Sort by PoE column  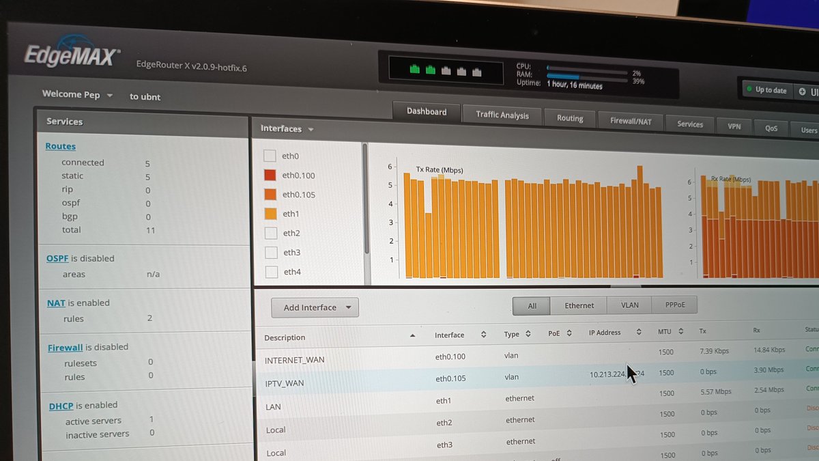click(x=560, y=333)
